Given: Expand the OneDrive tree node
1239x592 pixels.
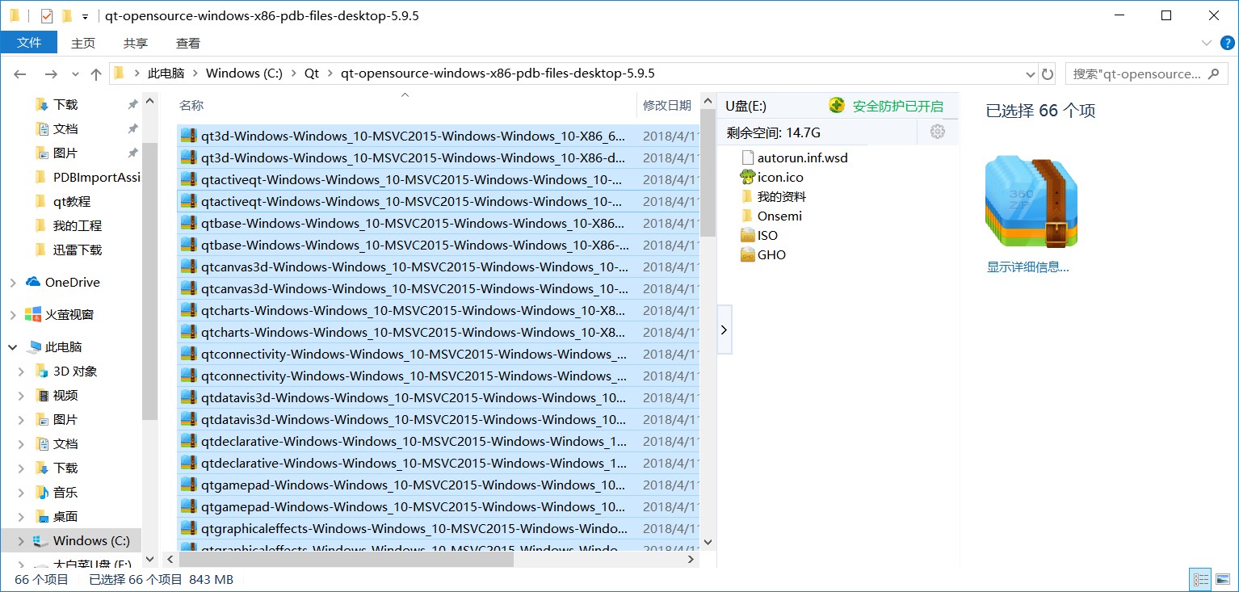Looking at the screenshot, I should (13, 283).
